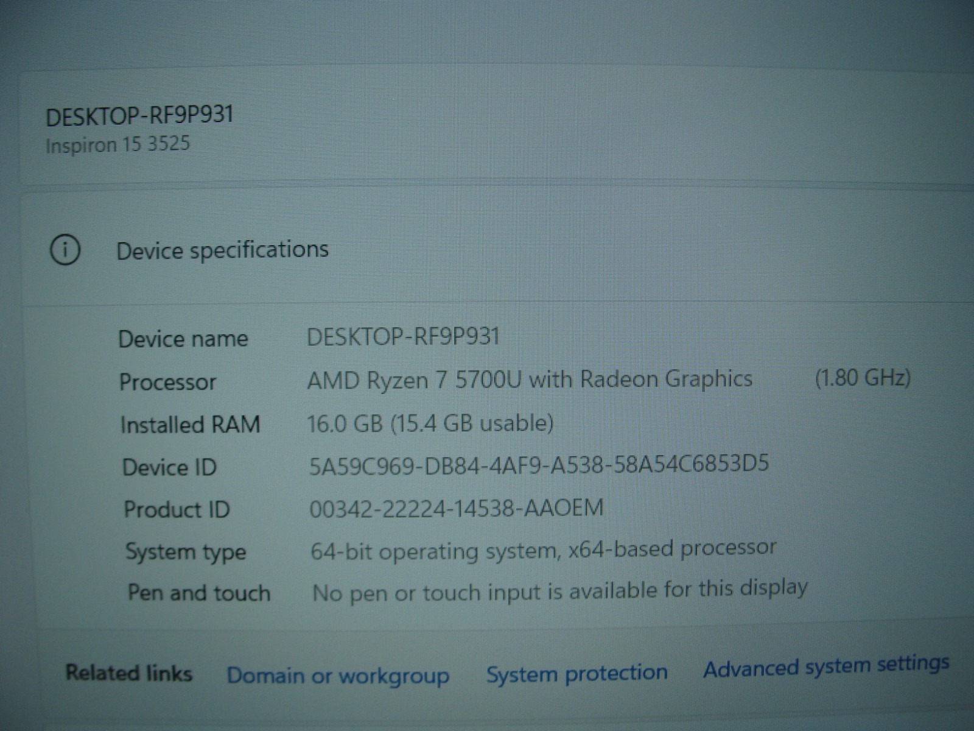Select Product ID value 00342-22224-14538-AAOEM

tap(457, 508)
